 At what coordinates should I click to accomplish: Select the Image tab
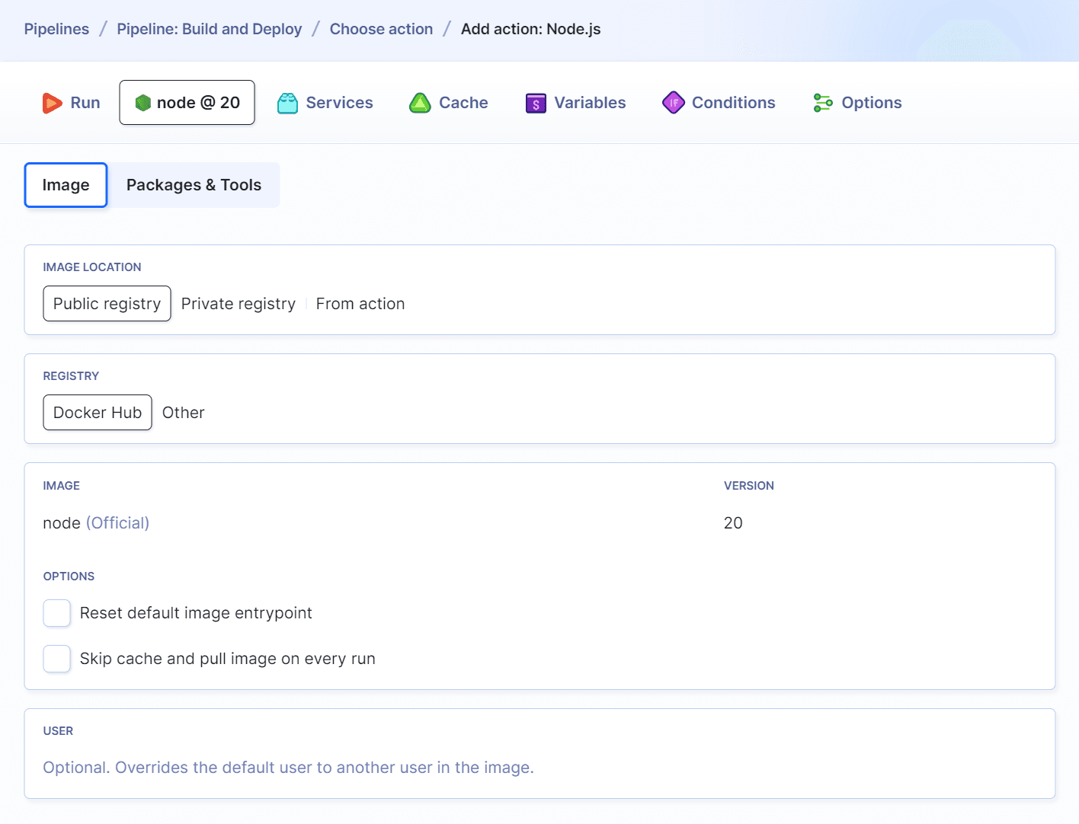coord(66,185)
